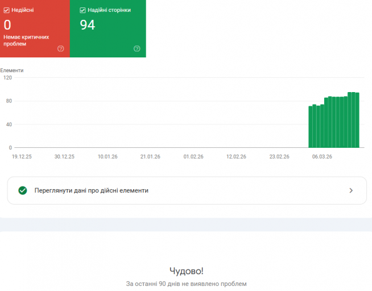Uncheck the Надійні сторінки checkbox
372x291 pixels.
82,10
